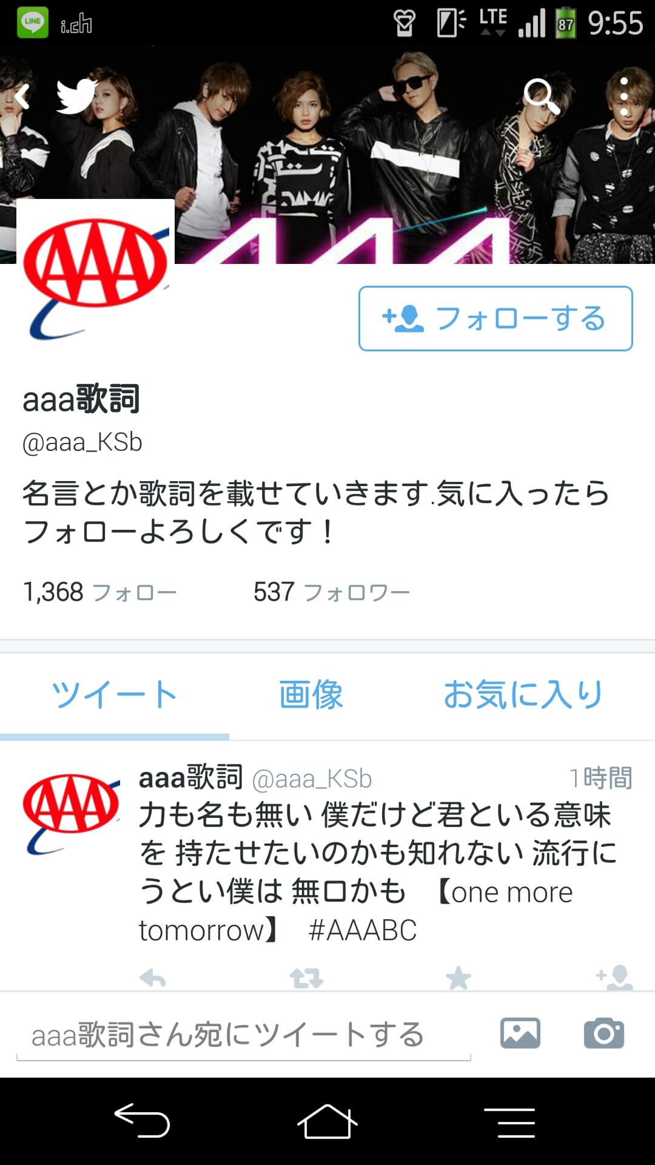Tap the Twitter bird logo

click(x=76, y=96)
